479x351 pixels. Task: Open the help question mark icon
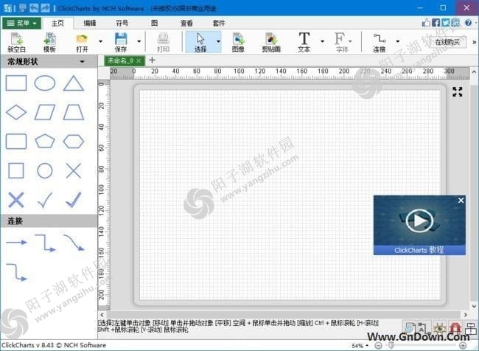(468, 23)
